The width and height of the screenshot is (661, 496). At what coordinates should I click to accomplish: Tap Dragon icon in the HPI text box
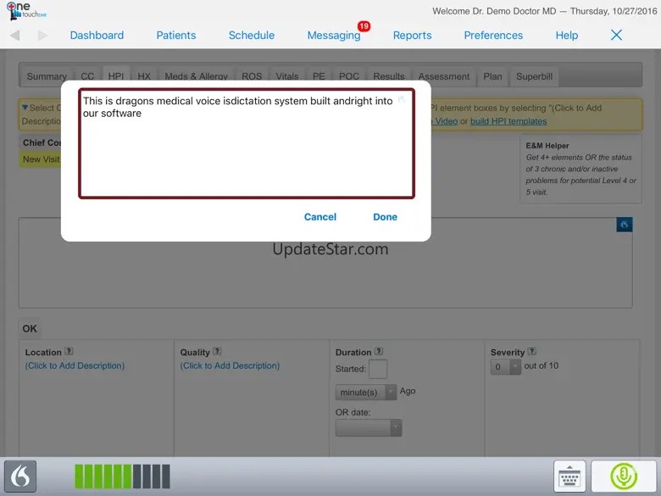point(625,225)
